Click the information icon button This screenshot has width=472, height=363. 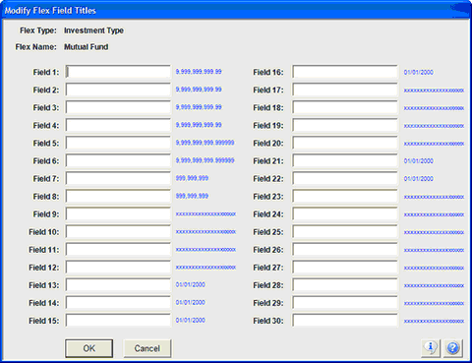pos(431,347)
